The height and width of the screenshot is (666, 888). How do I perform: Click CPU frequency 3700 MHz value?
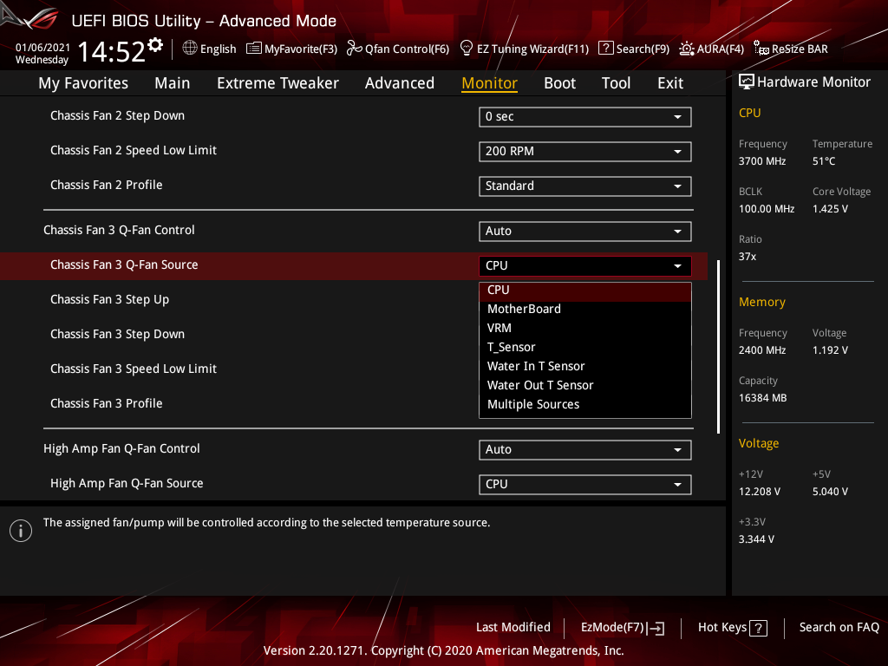click(762, 161)
